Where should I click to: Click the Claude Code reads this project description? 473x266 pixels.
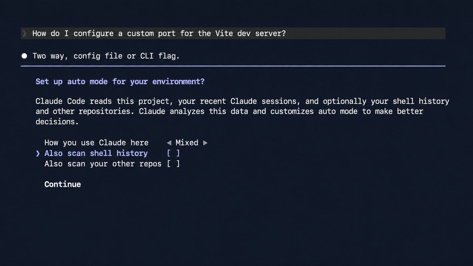click(x=242, y=111)
